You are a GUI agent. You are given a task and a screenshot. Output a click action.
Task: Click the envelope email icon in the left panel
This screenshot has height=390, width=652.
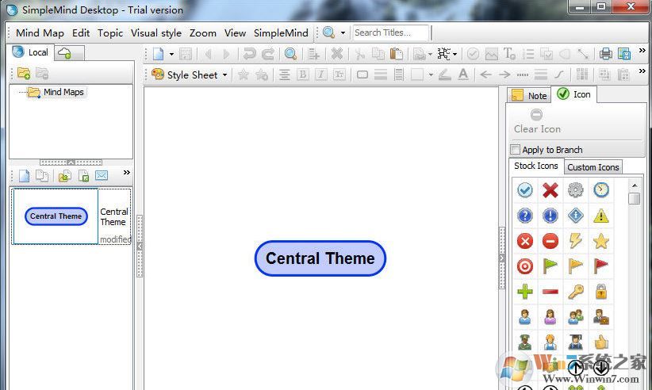tap(102, 175)
